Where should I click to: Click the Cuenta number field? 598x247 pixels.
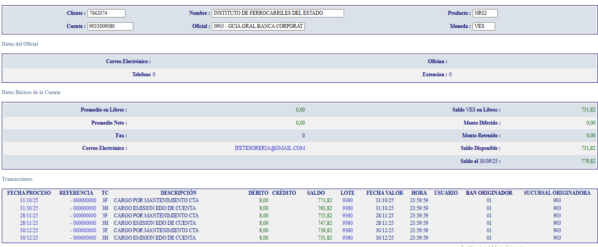click(x=110, y=26)
